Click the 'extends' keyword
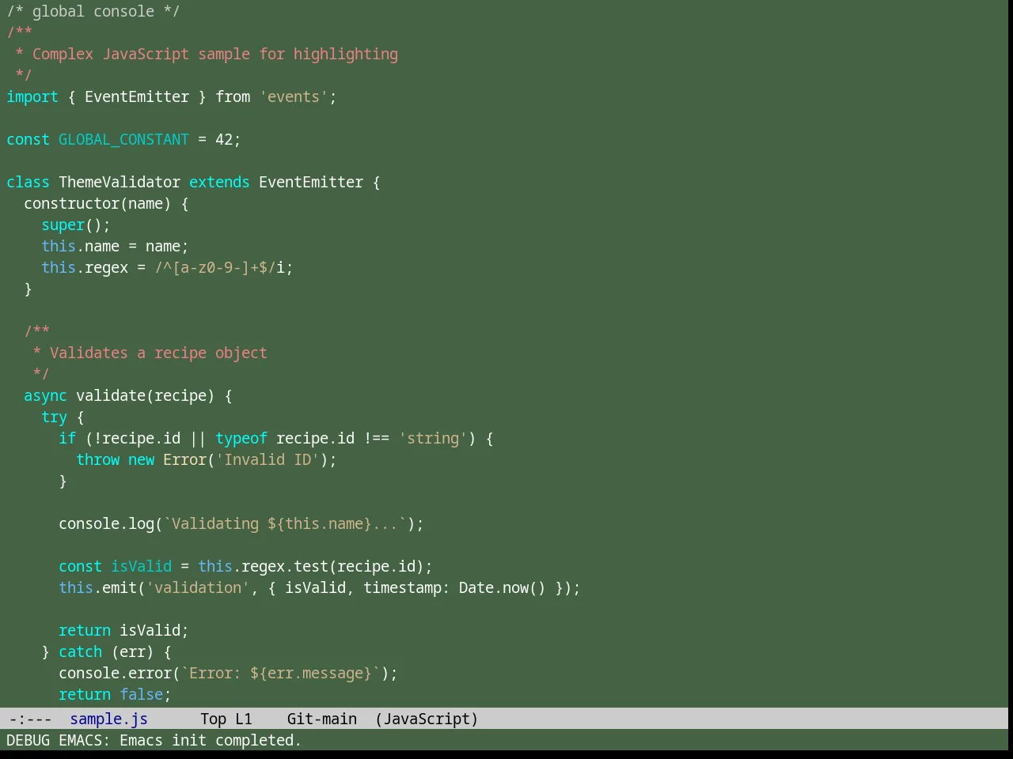This screenshot has width=1013, height=759. [219, 182]
